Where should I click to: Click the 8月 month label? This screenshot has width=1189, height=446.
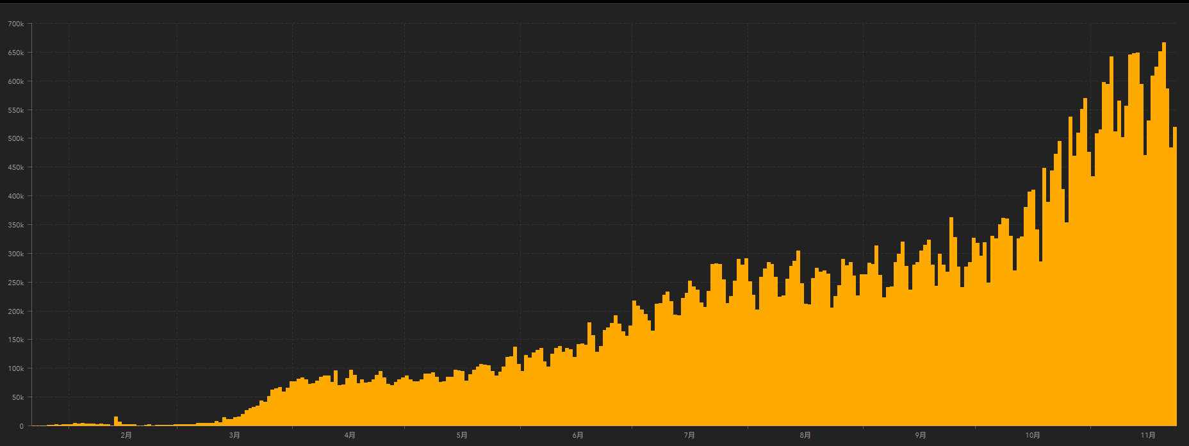[x=805, y=436]
